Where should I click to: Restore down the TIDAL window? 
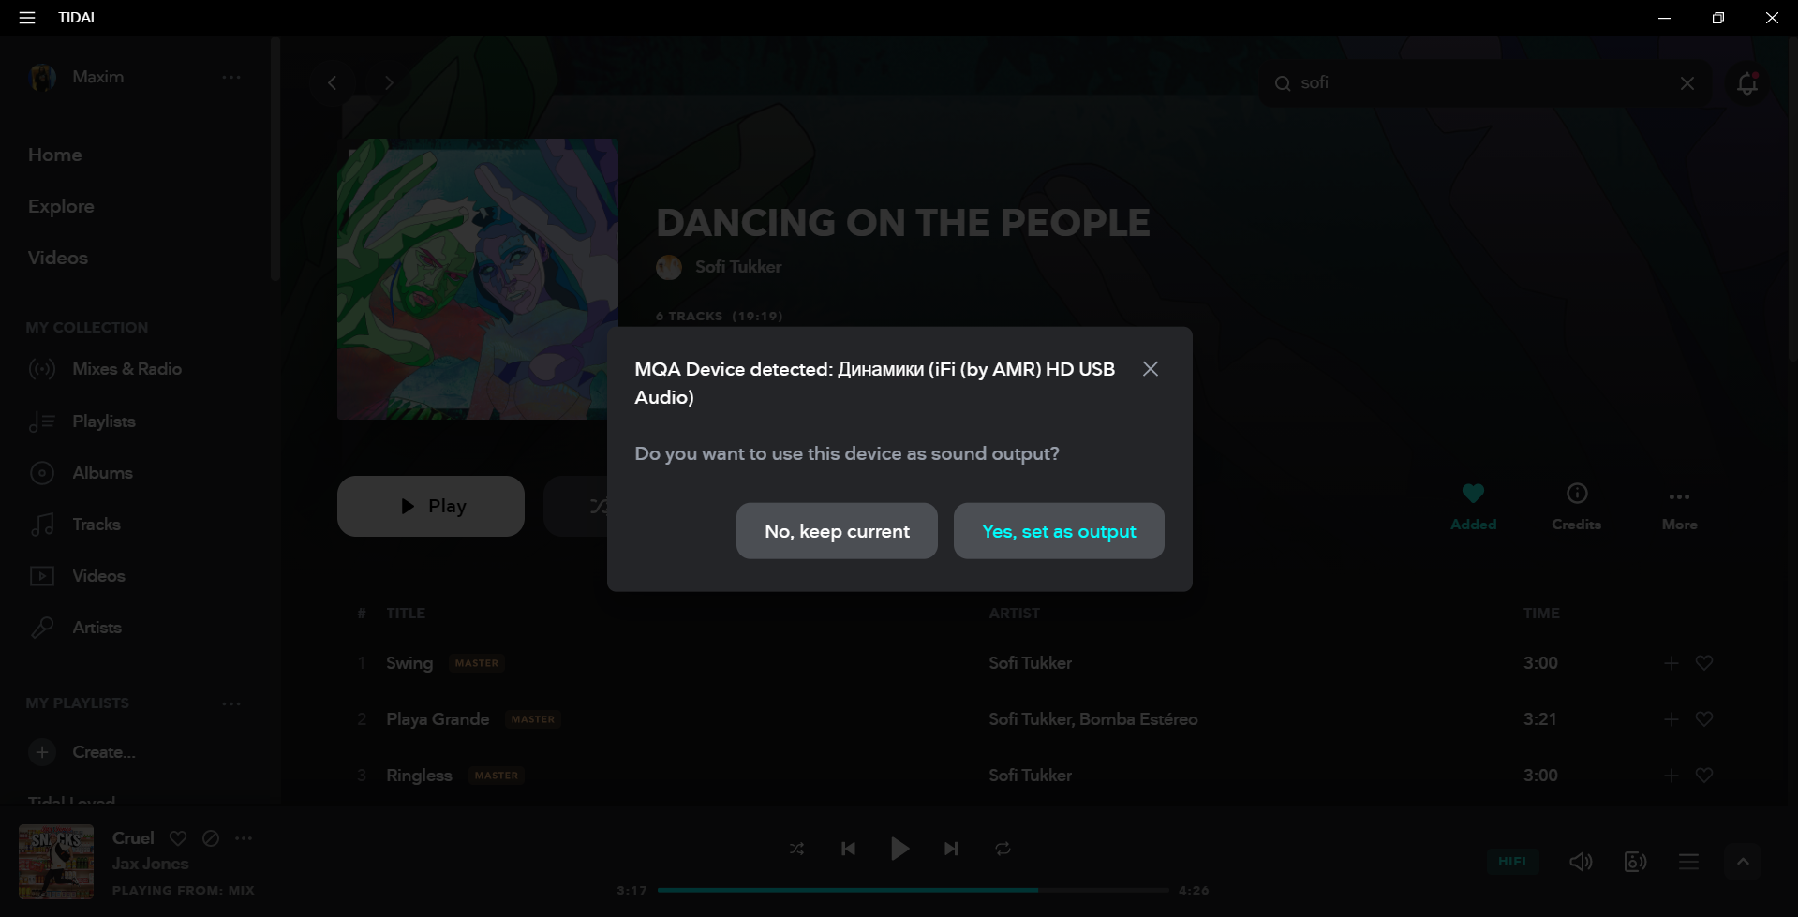[x=1717, y=18]
